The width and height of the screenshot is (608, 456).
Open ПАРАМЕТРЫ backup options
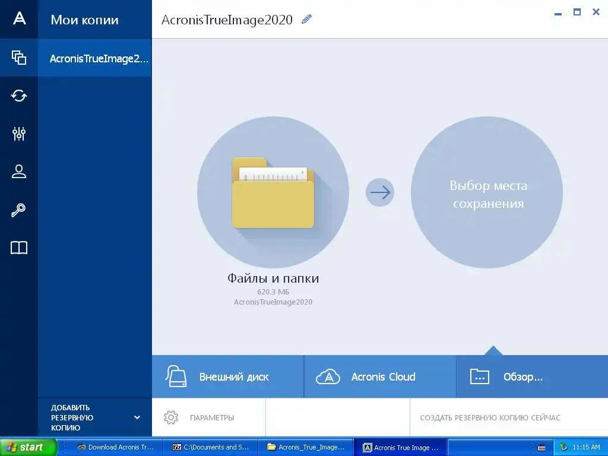pyautogui.click(x=208, y=417)
